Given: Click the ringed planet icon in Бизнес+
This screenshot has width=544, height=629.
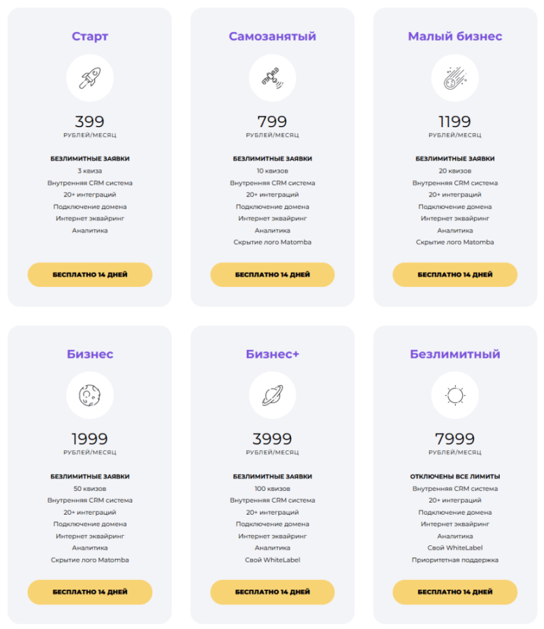Looking at the screenshot, I should tap(273, 395).
